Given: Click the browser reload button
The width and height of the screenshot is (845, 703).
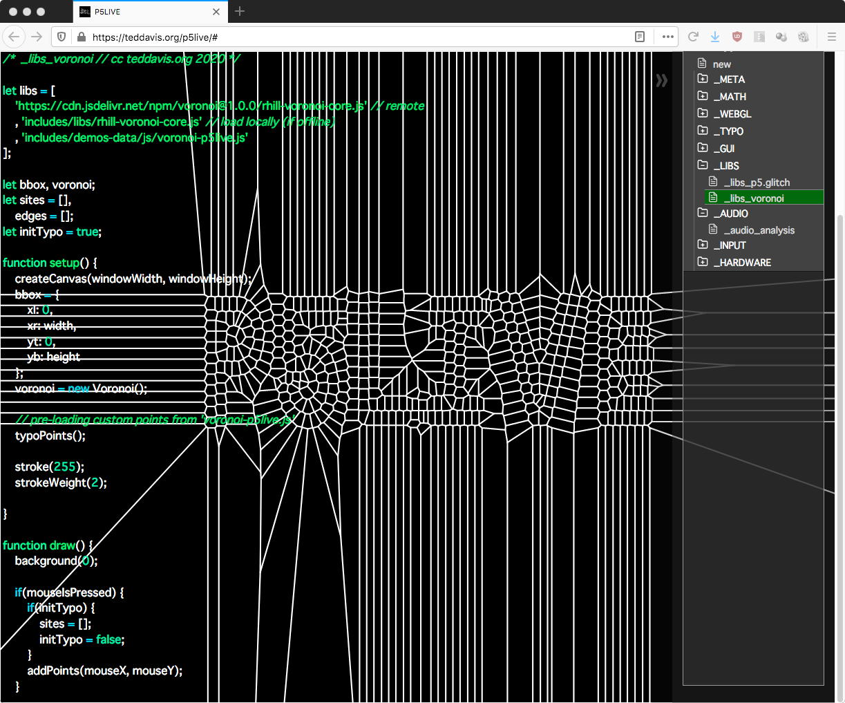Looking at the screenshot, I should pos(694,37).
